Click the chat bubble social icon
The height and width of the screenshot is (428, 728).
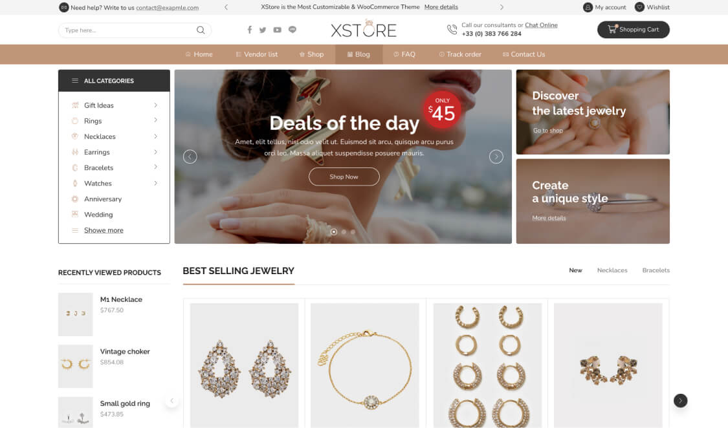(292, 30)
